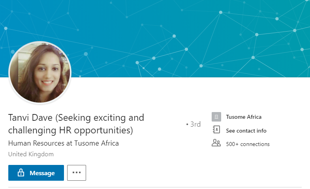The image size is (310, 189).
Task: View the 500+ connections link
Action: click(x=248, y=144)
